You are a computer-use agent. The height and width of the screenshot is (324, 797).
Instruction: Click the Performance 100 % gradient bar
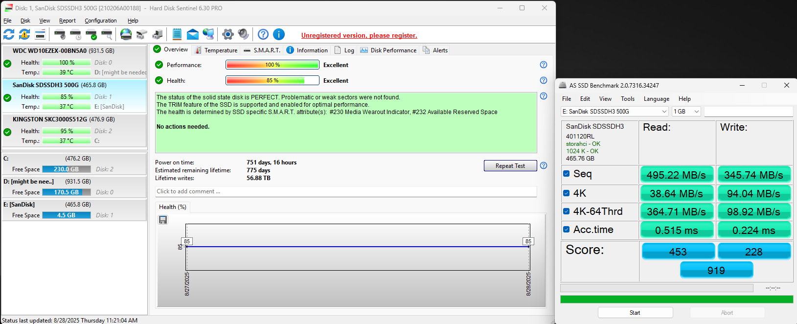coord(273,65)
